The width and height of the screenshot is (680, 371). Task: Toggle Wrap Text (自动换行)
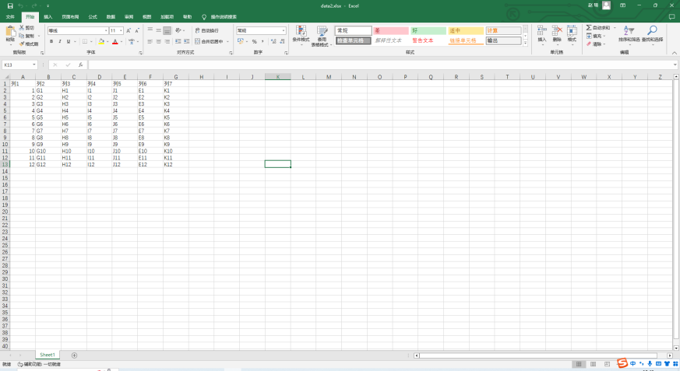[207, 31]
